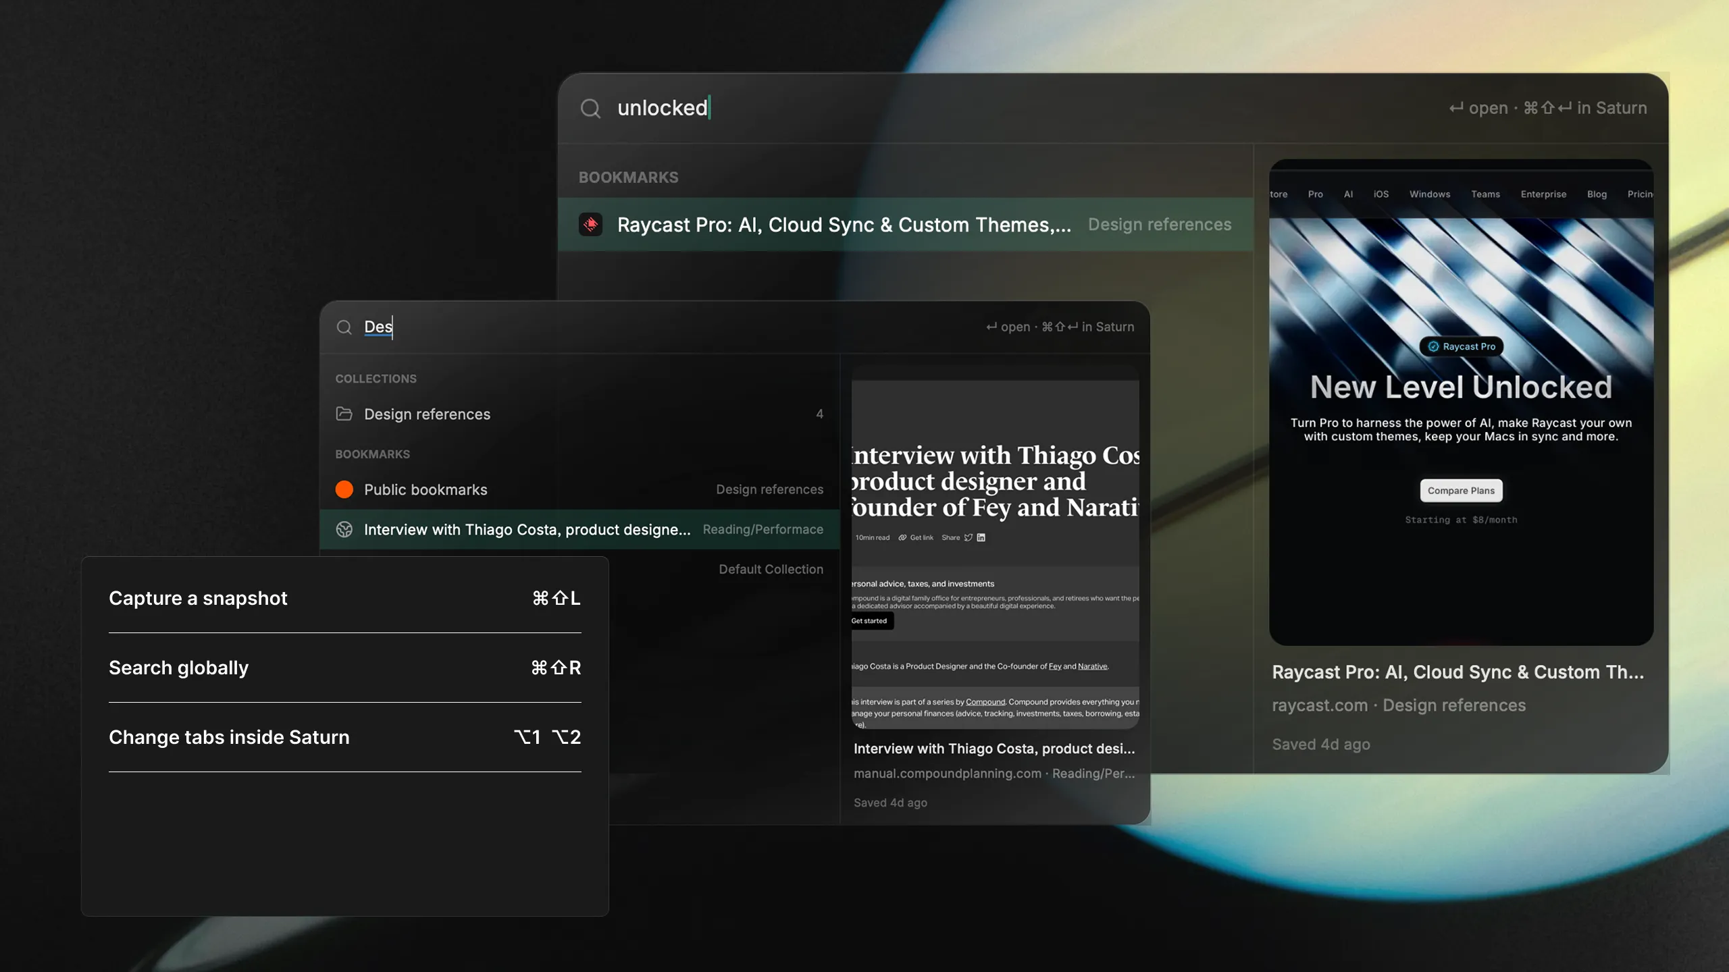Click the Narative link in interview preview
This screenshot has width=1729, height=972.
point(1092,666)
